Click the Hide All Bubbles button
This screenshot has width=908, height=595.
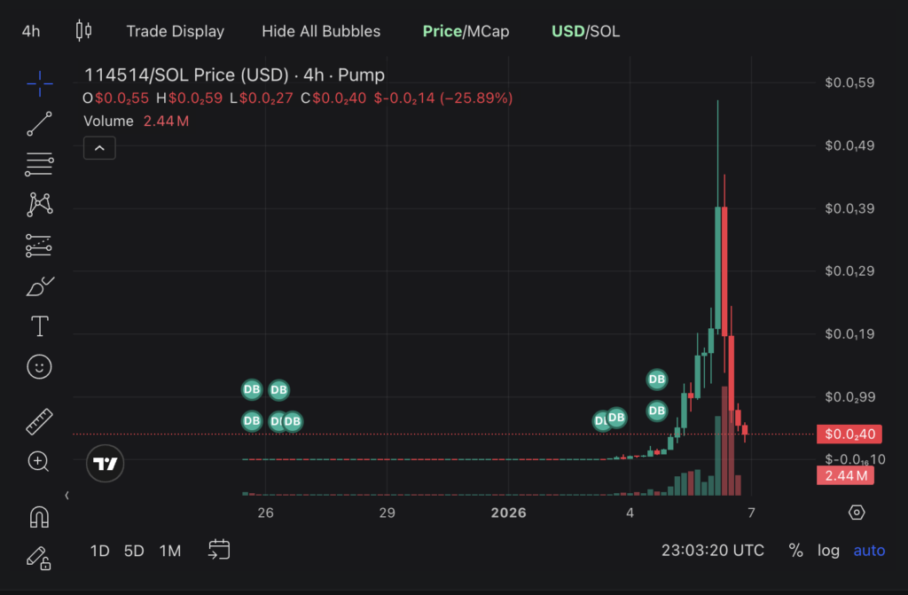coord(321,31)
